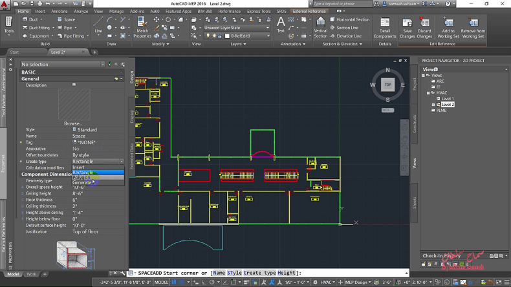Expand the Layers panel flyout
Image resolution: width=511 pixels, height=287 pixels.
[x=238, y=44]
